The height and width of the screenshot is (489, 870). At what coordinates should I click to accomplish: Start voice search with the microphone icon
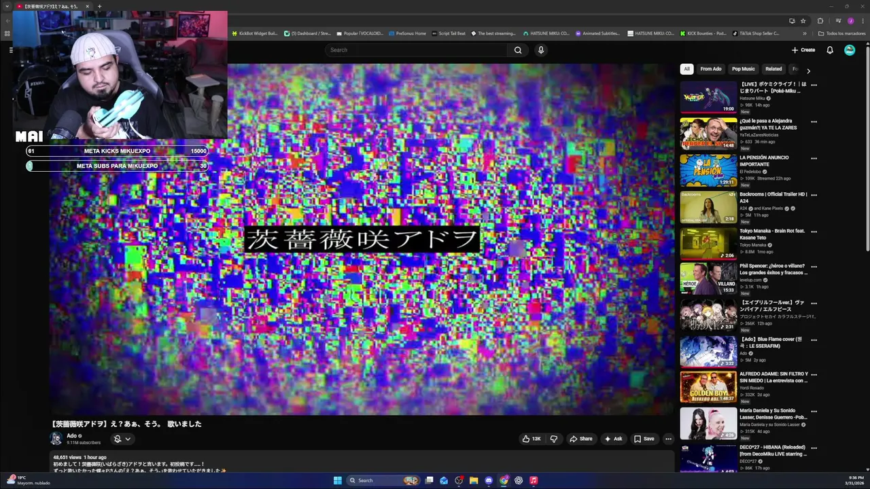coord(541,50)
